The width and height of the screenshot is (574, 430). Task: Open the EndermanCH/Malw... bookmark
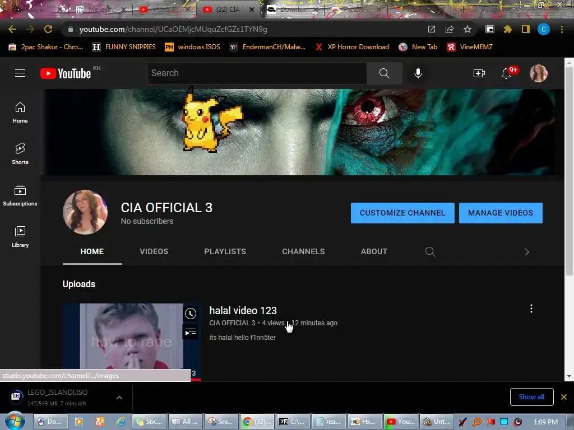coord(267,47)
